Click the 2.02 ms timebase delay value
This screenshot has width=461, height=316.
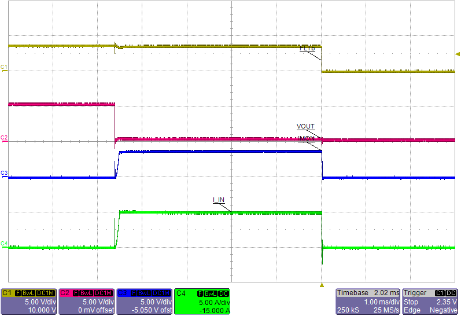tap(386, 293)
